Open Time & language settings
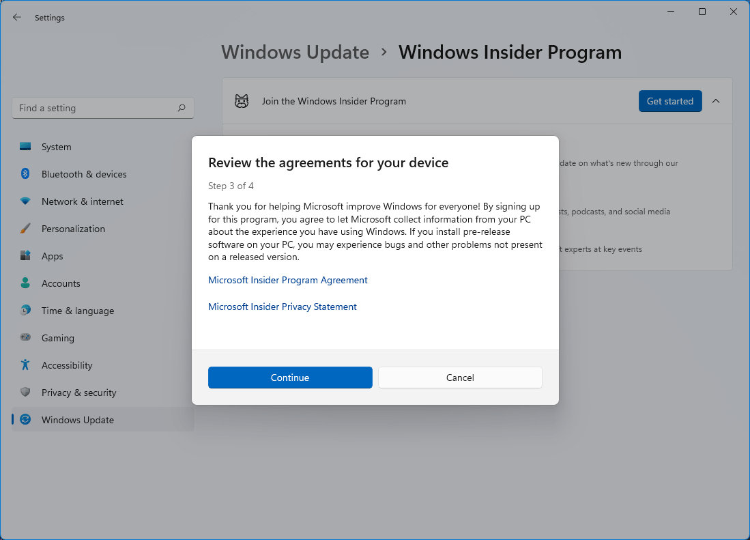750x540 pixels. point(77,311)
